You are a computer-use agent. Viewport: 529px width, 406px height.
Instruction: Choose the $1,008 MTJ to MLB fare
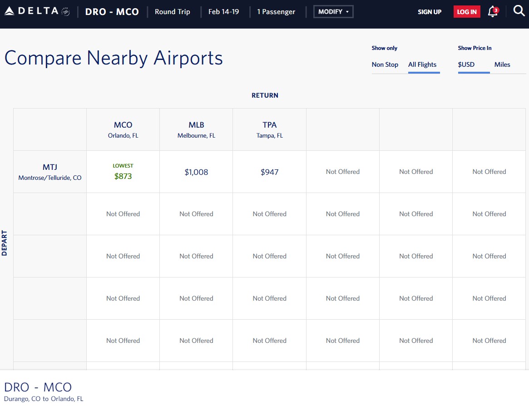coord(196,172)
